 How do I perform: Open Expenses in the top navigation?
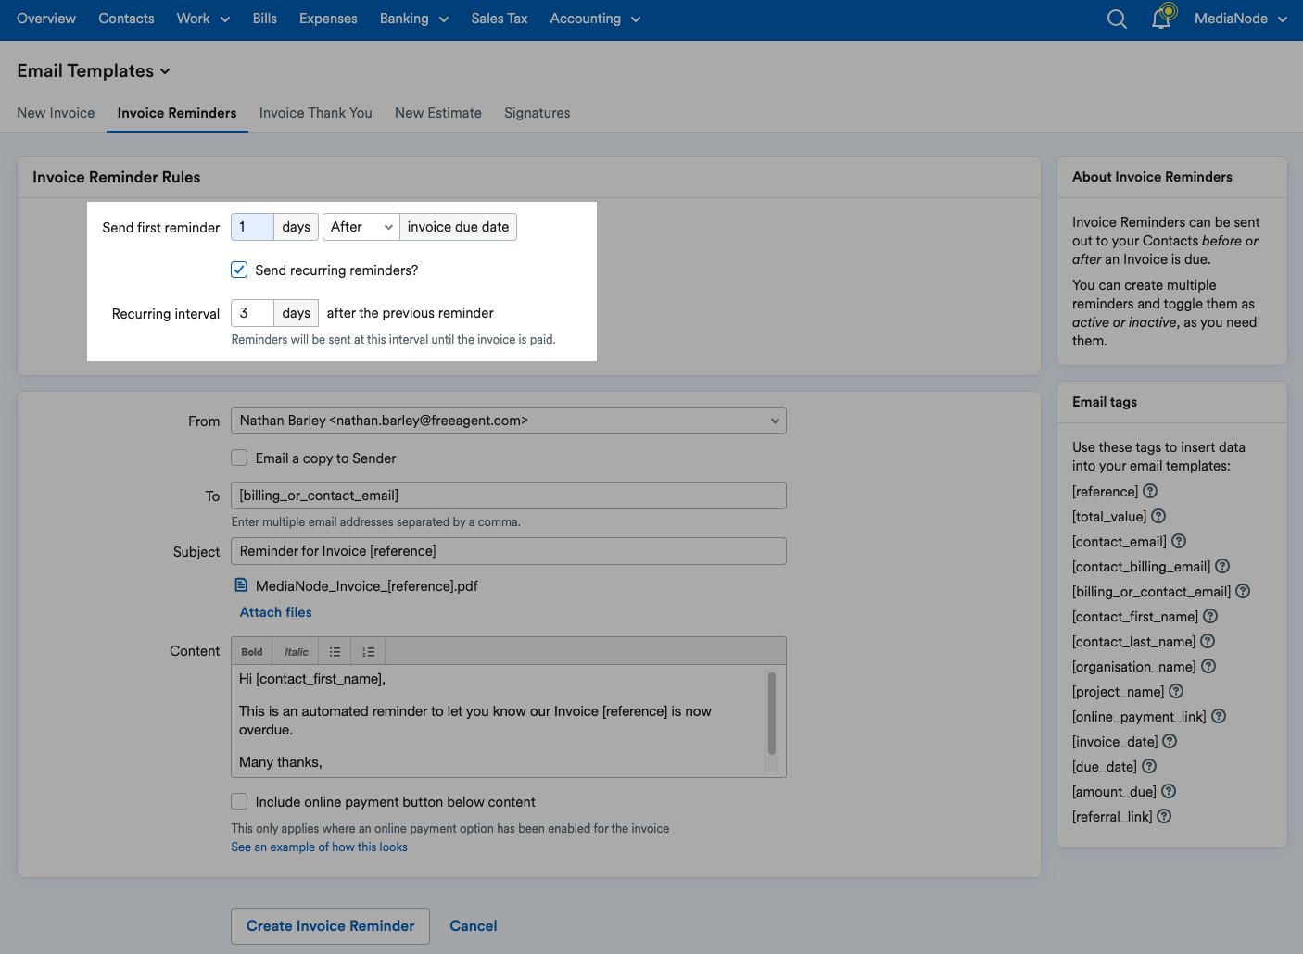tap(328, 19)
